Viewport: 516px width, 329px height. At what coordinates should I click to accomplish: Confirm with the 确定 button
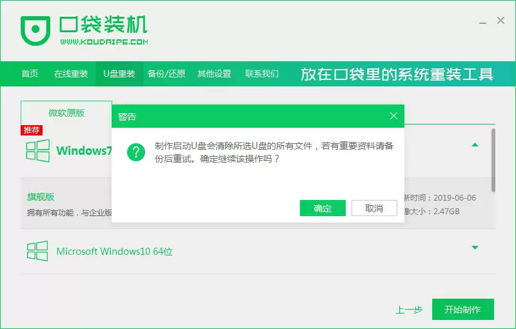322,208
